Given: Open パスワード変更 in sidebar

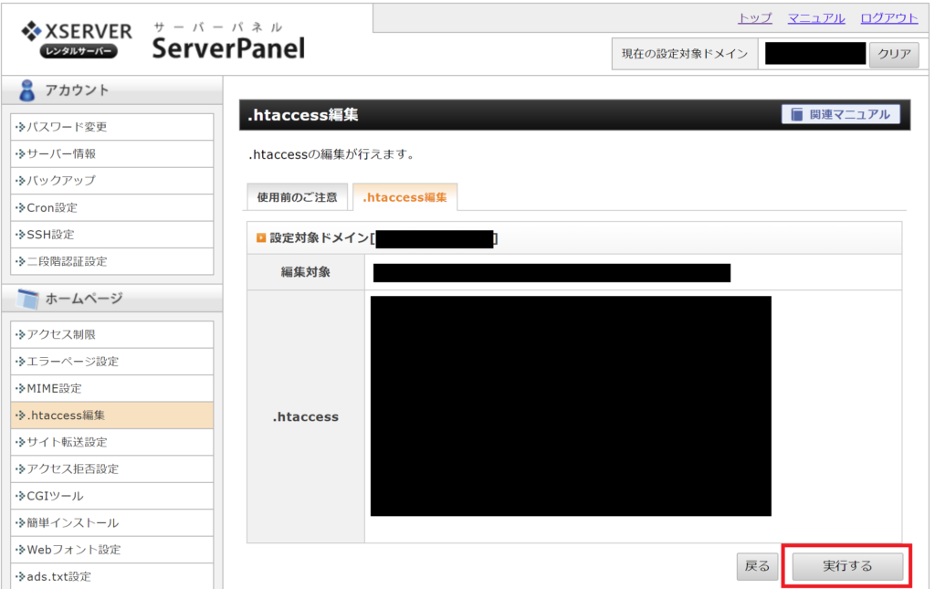Looking at the screenshot, I should pos(112,127).
